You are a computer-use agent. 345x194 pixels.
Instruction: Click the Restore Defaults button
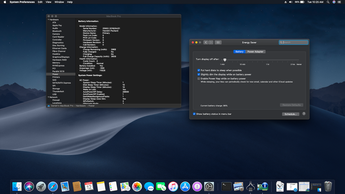click(291, 105)
